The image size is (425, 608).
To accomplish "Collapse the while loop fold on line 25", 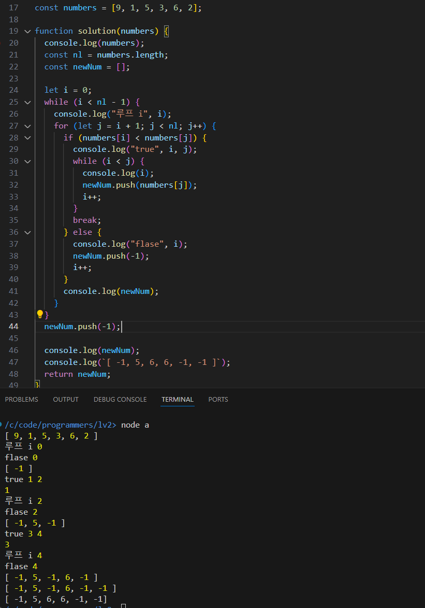I will click(x=27, y=102).
